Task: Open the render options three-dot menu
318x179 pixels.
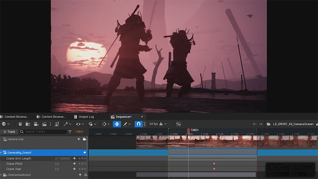Action: point(51,124)
